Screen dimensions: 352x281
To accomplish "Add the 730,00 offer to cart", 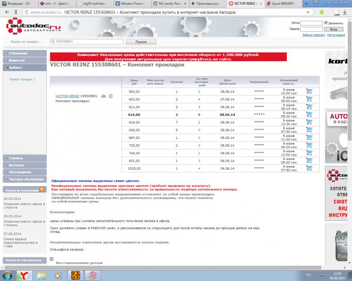I will [309, 145].
